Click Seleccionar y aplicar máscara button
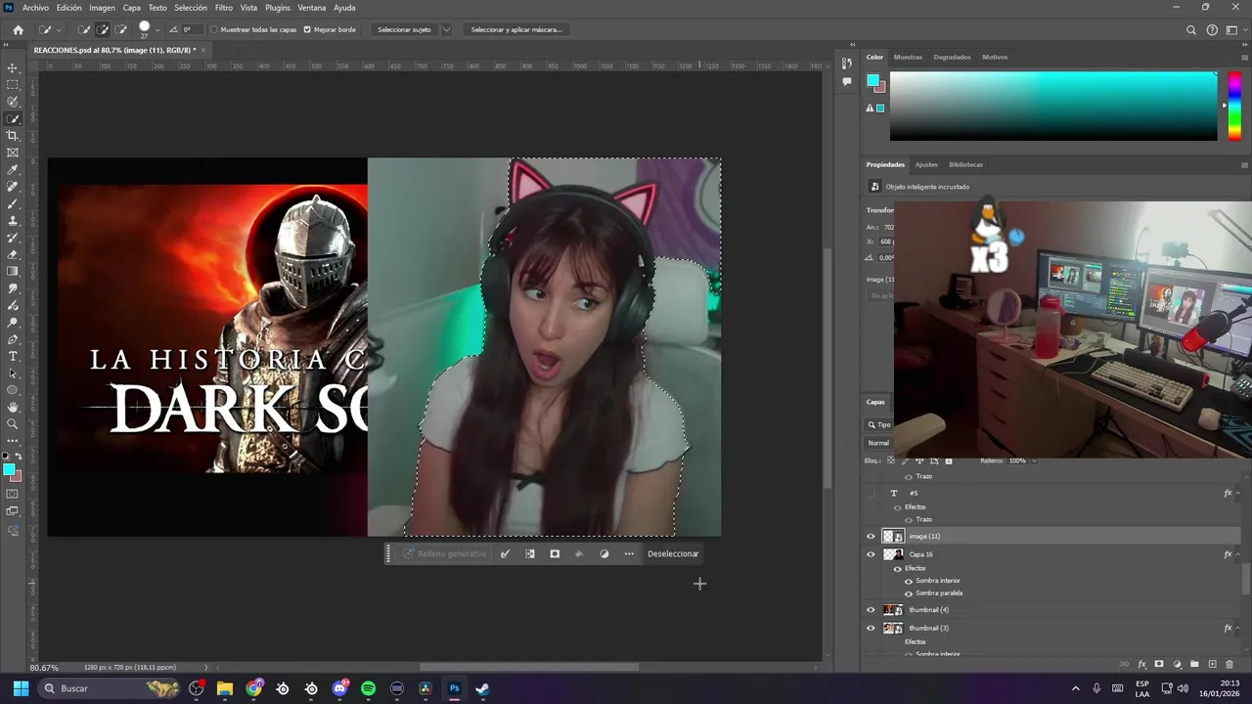This screenshot has width=1252, height=704. (x=516, y=29)
